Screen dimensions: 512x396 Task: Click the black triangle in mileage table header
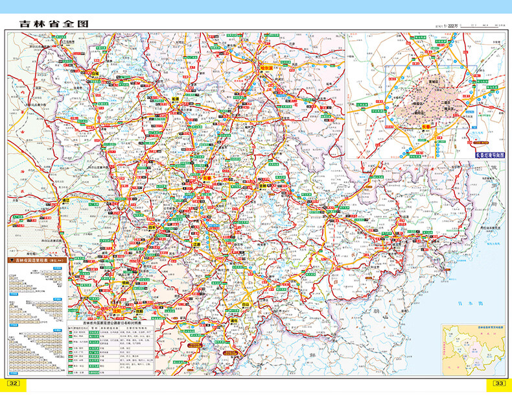tap(12, 260)
